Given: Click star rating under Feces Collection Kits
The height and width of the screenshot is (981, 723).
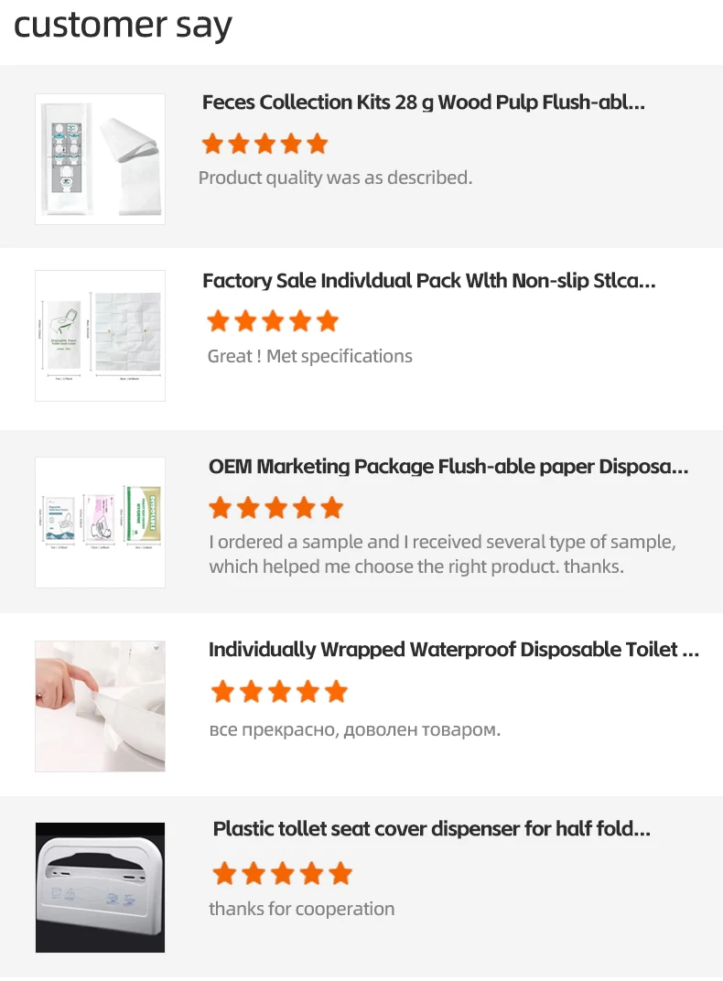Looking at the screenshot, I should pos(265,144).
